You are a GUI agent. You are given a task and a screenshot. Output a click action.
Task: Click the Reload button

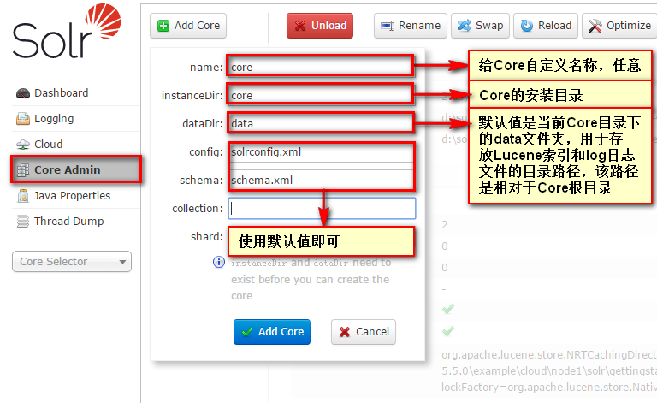click(x=546, y=26)
